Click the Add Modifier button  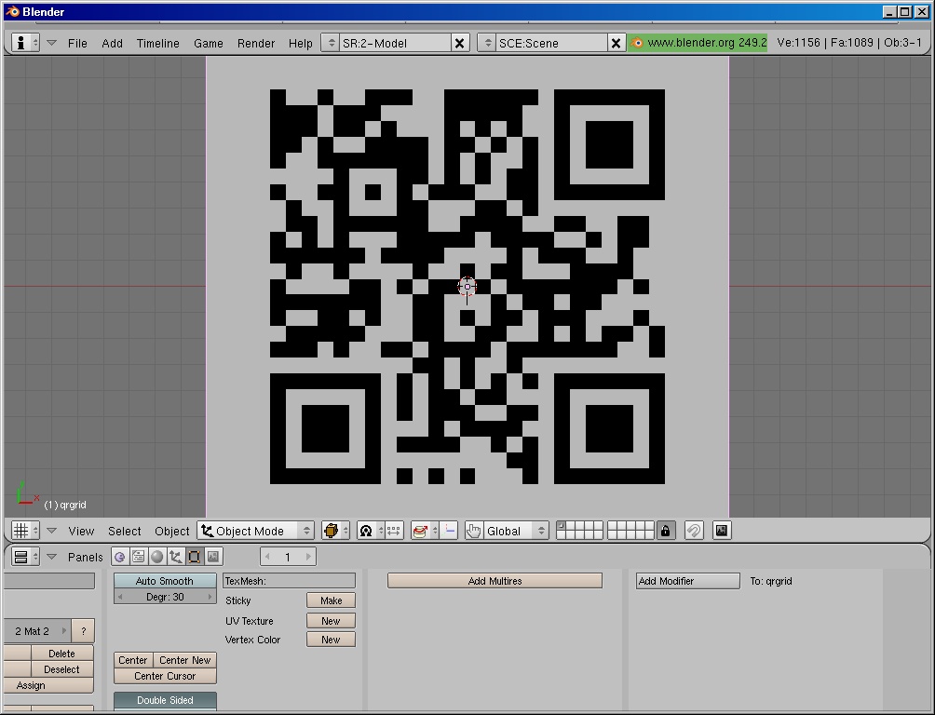tap(687, 581)
